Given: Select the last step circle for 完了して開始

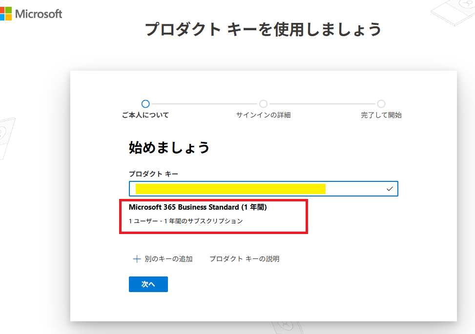Looking at the screenshot, I should [x=381, y=104].
